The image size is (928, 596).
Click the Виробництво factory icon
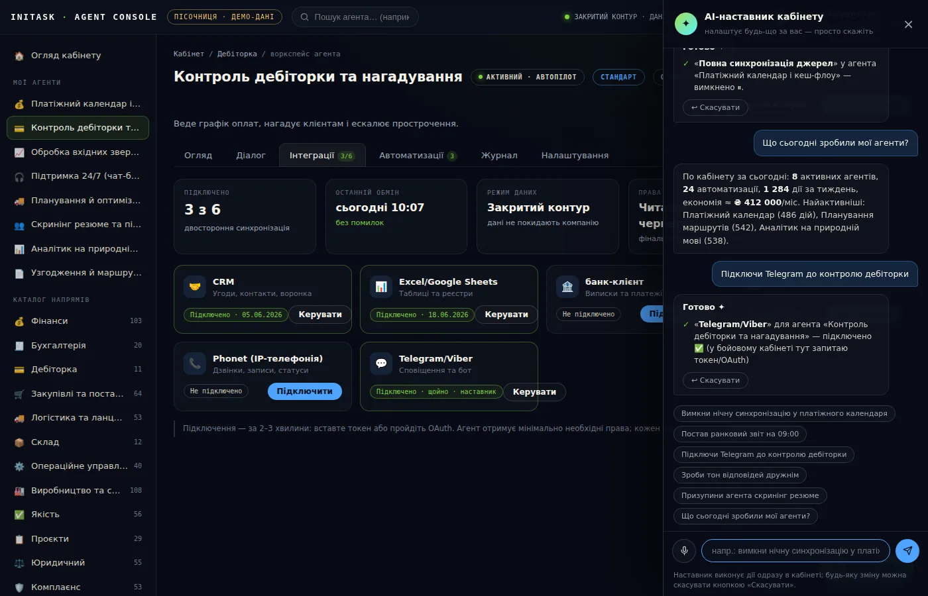(x=19, y=491)
